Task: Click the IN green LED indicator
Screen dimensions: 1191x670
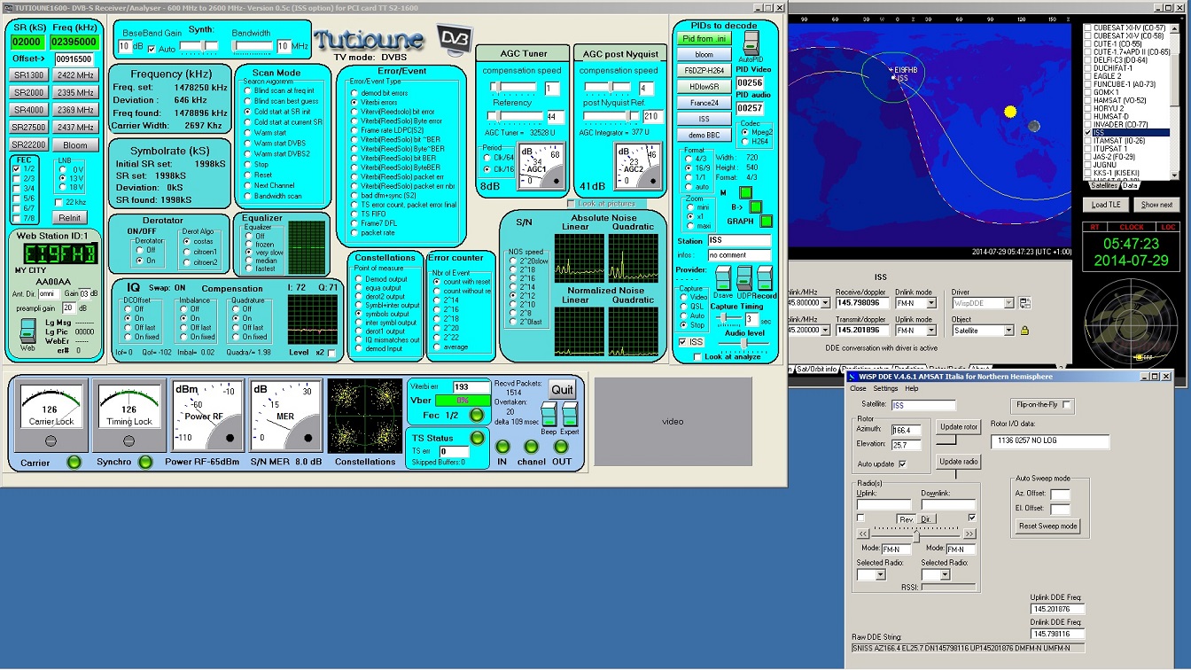Action: click(502, 447)
